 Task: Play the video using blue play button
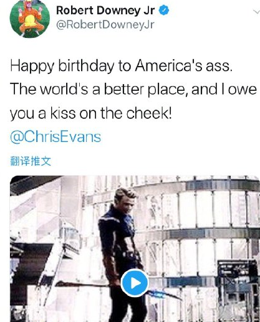(x=135, y=283)
